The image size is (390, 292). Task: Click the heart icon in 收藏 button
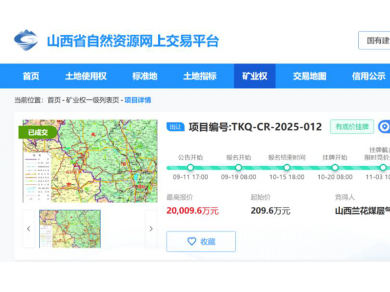192,241
